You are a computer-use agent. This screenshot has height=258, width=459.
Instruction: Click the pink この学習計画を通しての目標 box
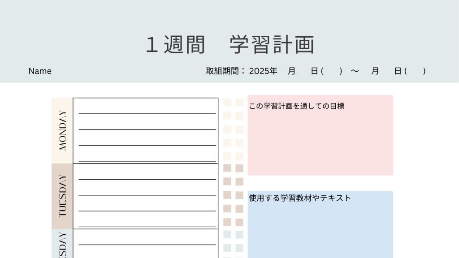coord(320,139)
